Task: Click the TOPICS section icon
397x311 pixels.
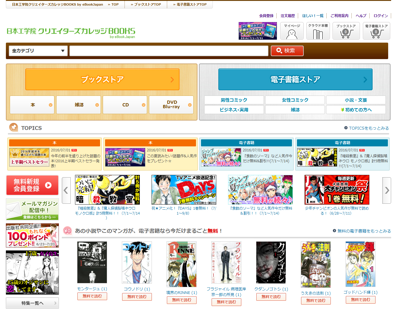Action: tap(14, 127)
